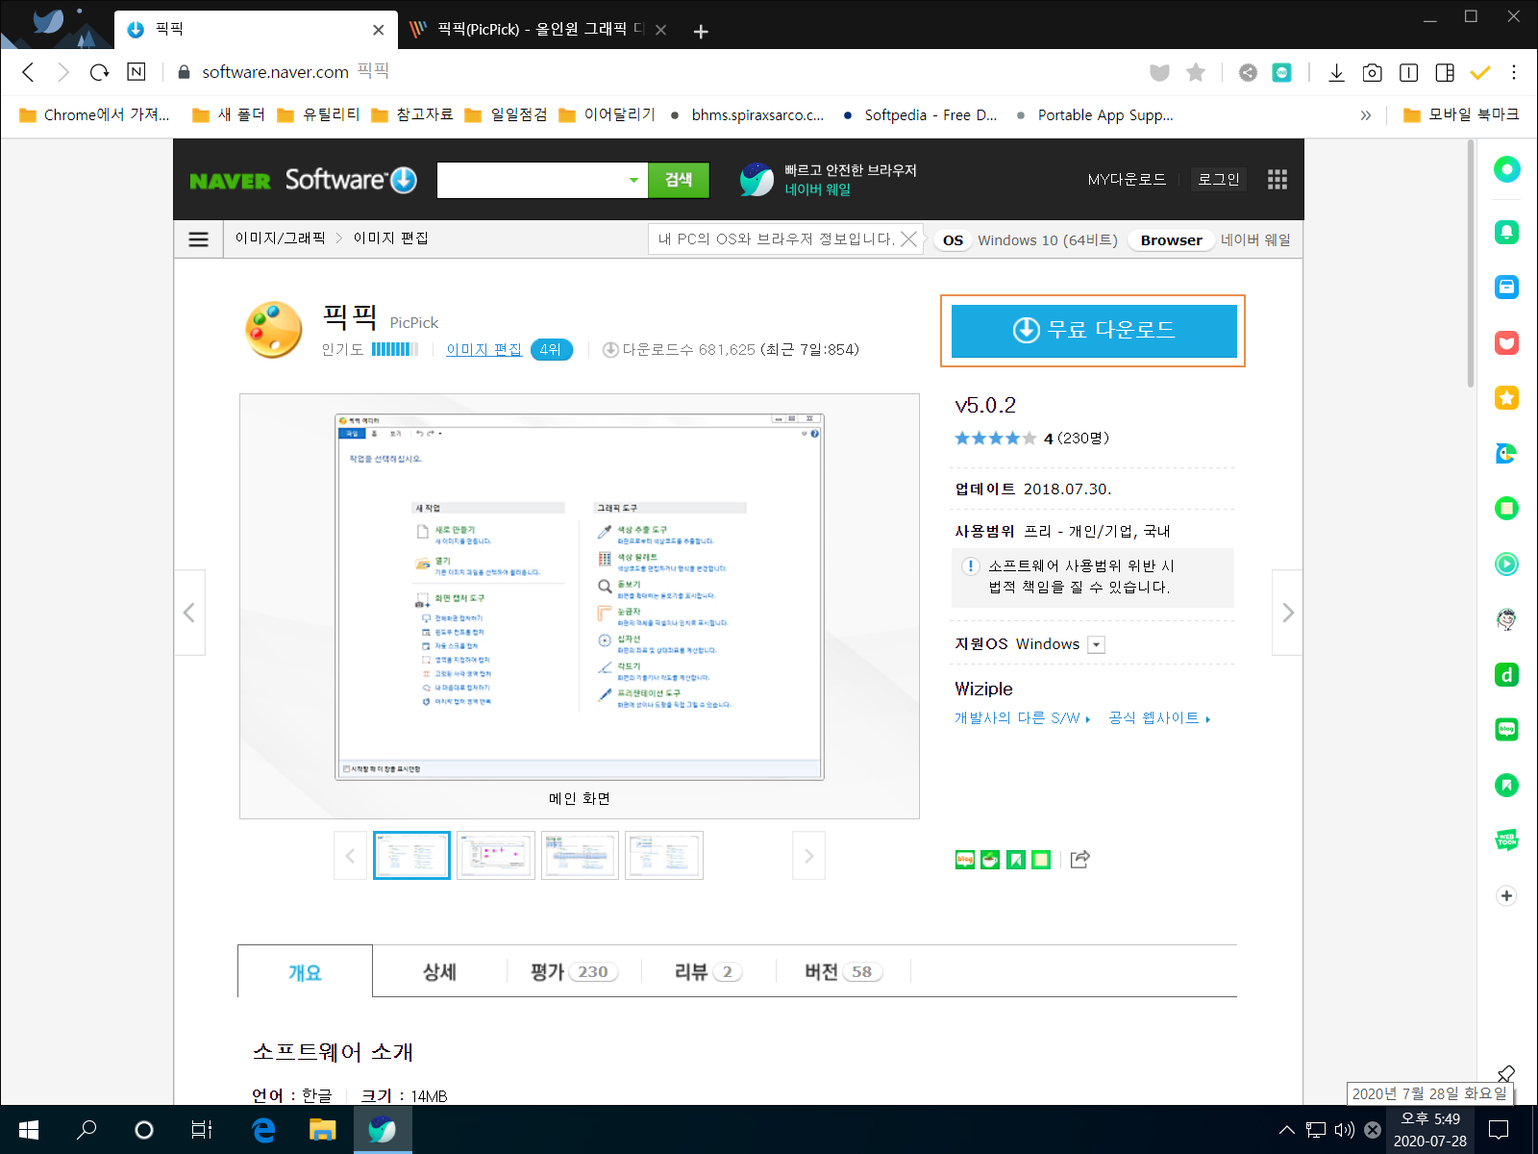The image size is (1538, 1154).
Task: Open sidebar yellow star favorites icon
Action: [1506, 398]
